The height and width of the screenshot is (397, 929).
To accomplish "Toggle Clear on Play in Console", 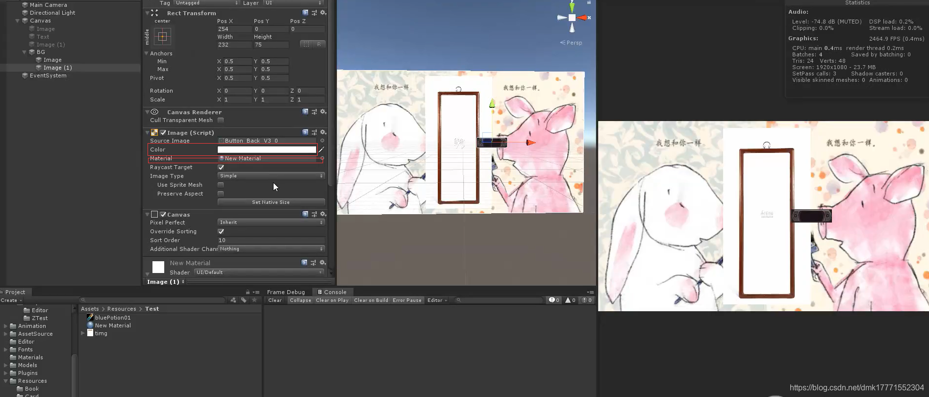I will tap(332, 300).
